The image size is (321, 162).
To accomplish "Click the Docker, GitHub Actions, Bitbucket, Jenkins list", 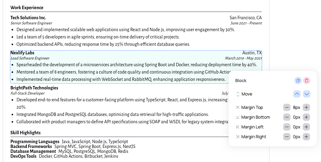I will (78, 156).
